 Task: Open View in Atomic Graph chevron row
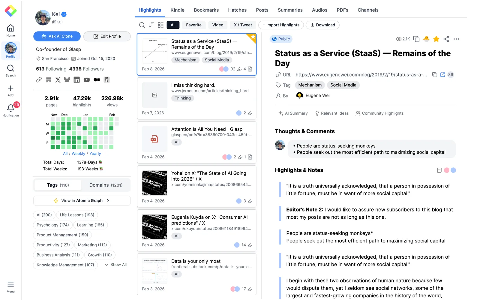[x=82, y=201]
